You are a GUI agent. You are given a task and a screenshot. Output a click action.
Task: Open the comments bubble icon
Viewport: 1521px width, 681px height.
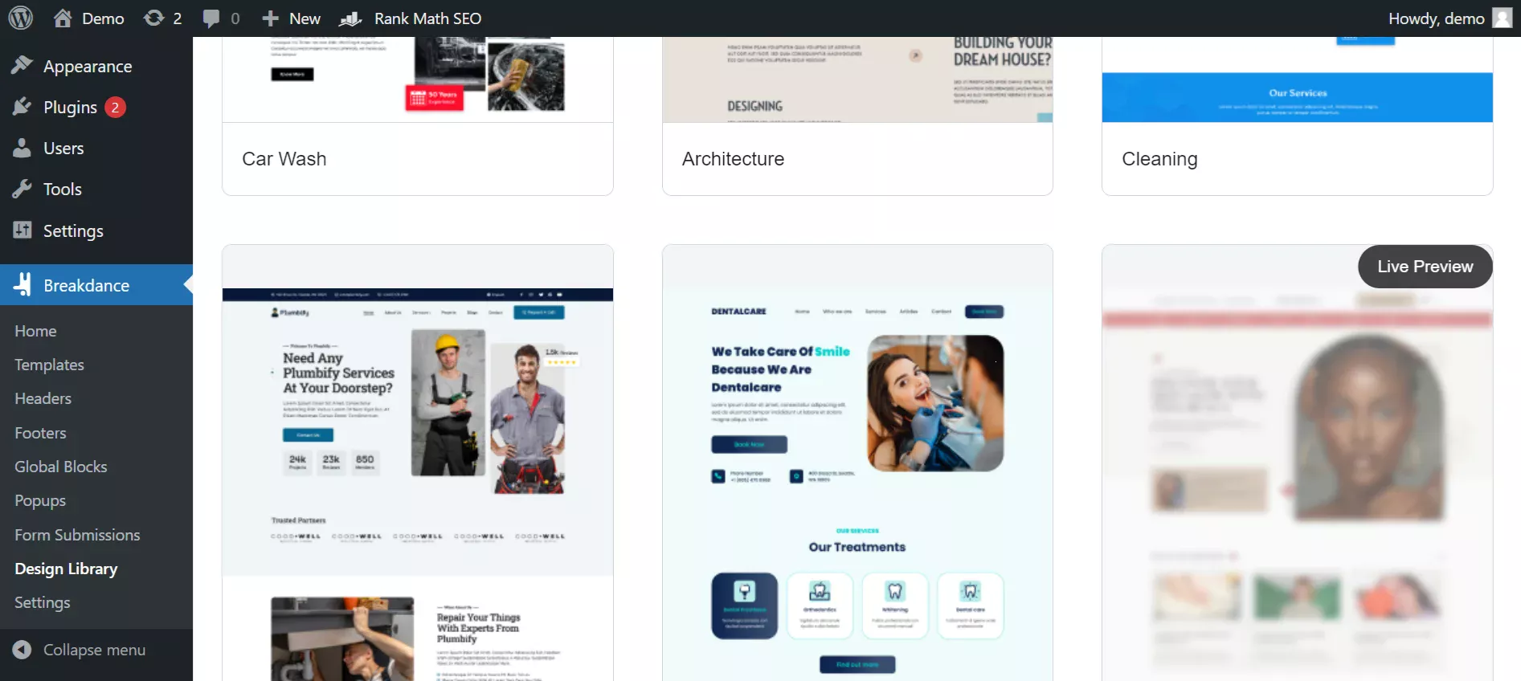(x=211, y=18)
